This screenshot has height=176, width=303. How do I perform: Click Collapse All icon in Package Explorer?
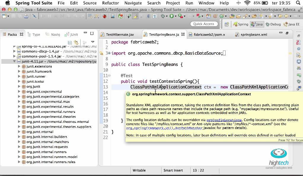[70, 42]
